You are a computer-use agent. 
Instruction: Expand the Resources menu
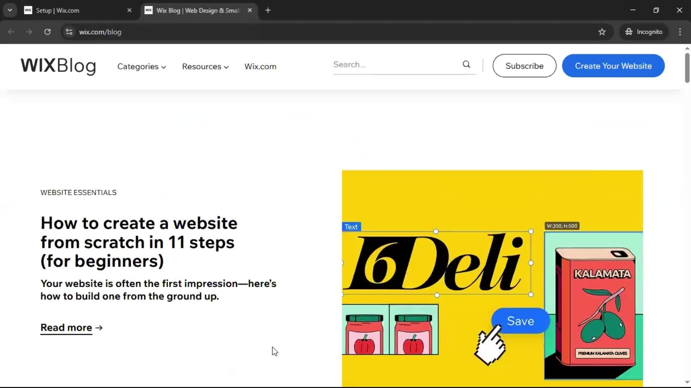pos(205,66)
